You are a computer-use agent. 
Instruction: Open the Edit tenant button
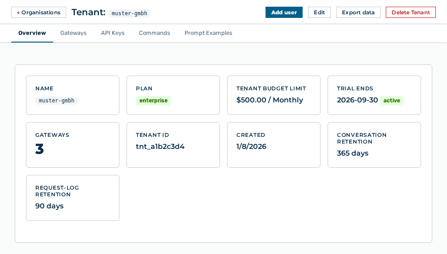click(x=319, y=13)
